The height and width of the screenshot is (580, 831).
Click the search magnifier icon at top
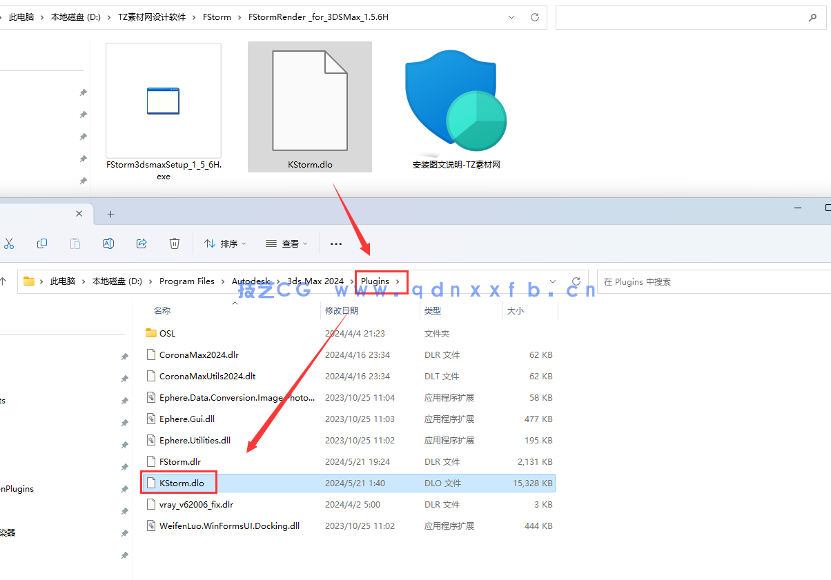pyautogui.click(x=812, y=18)
